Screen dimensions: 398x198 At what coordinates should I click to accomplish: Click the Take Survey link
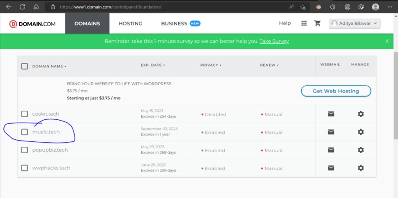[274, 41]
